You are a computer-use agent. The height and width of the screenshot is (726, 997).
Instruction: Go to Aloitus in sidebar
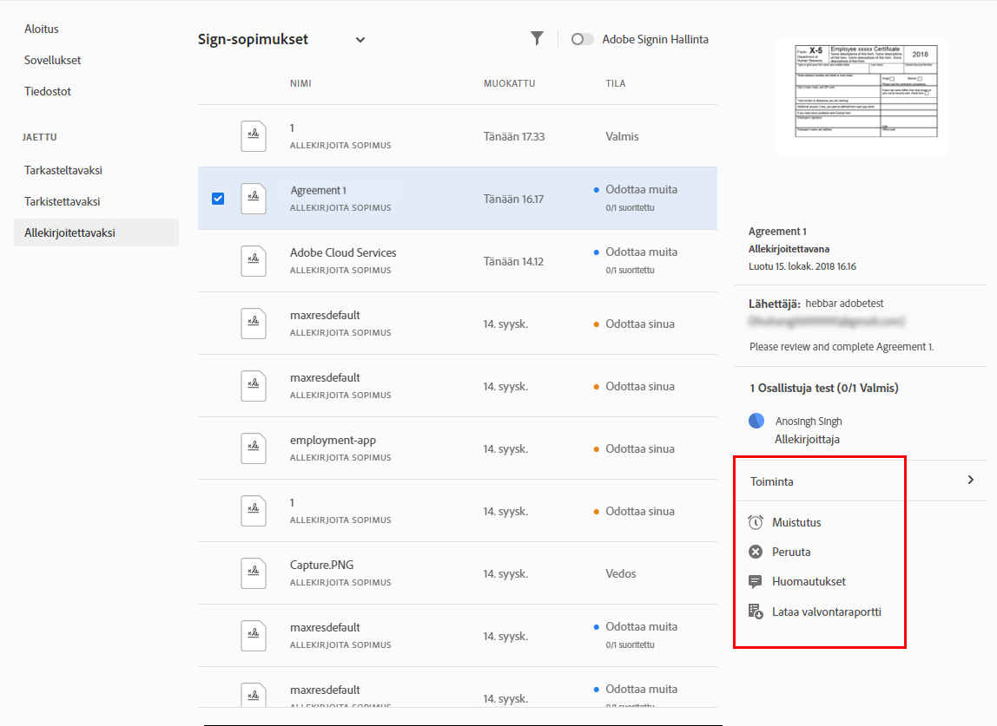[42, 29]
